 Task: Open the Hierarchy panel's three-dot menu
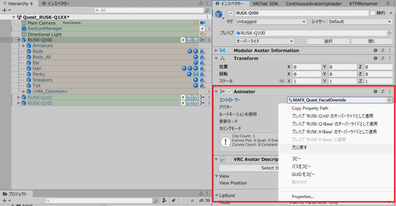point(207,3)
